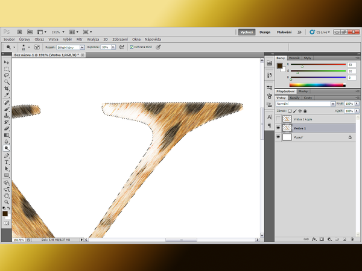Image resolution: width=362 pixels, height=271 pixels.
Task: Select the Lasso tool
Action: tap(7, 75)
